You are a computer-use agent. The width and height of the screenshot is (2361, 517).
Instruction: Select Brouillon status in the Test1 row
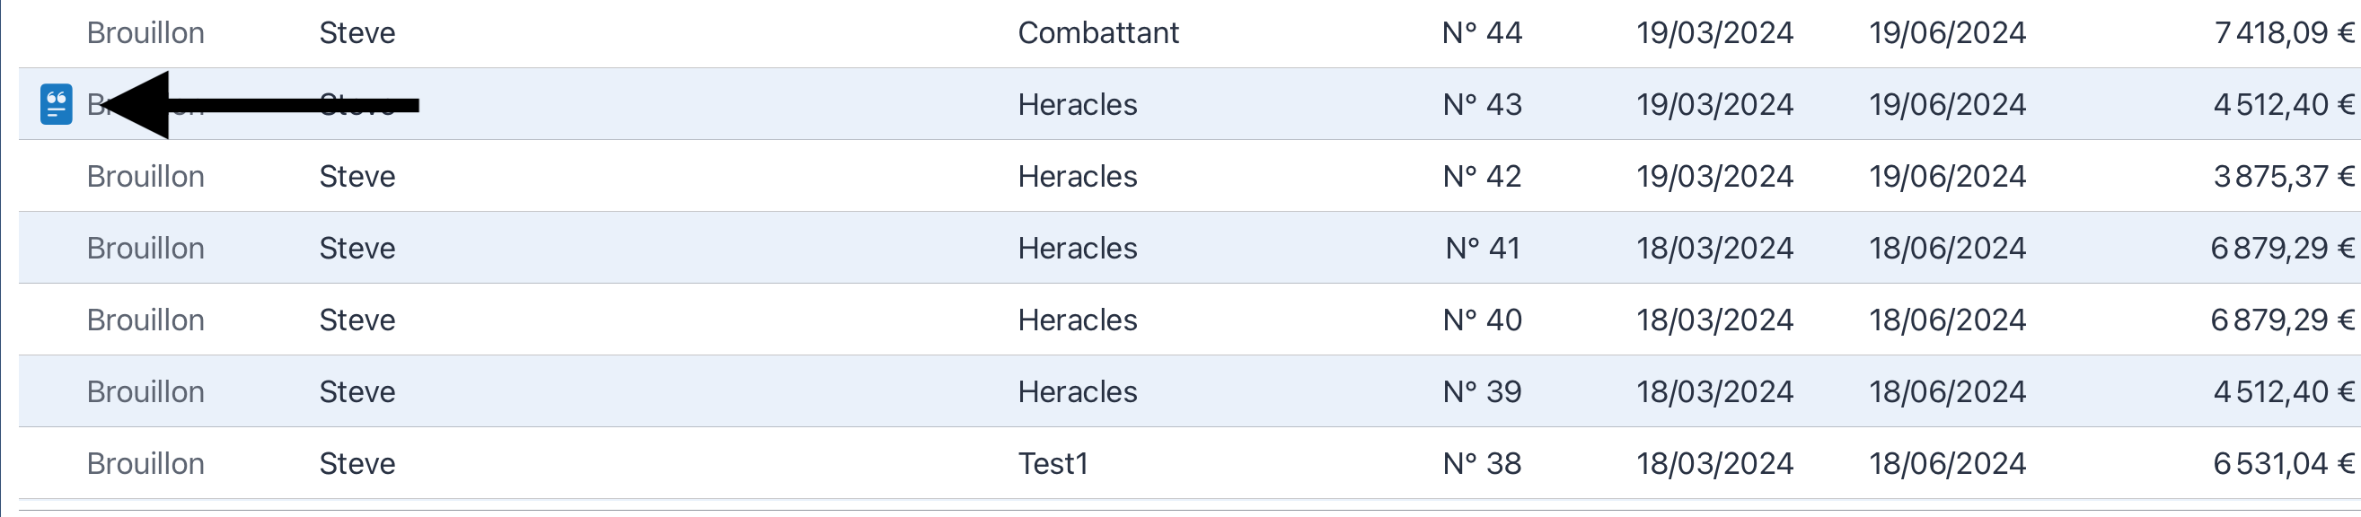pyautogui.click(x=145, y=464)
